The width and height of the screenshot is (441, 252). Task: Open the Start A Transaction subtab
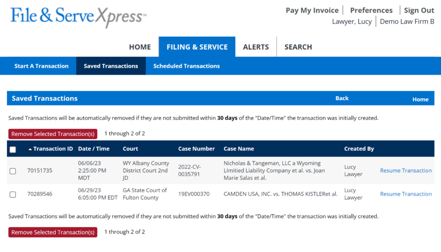point(41,66)
